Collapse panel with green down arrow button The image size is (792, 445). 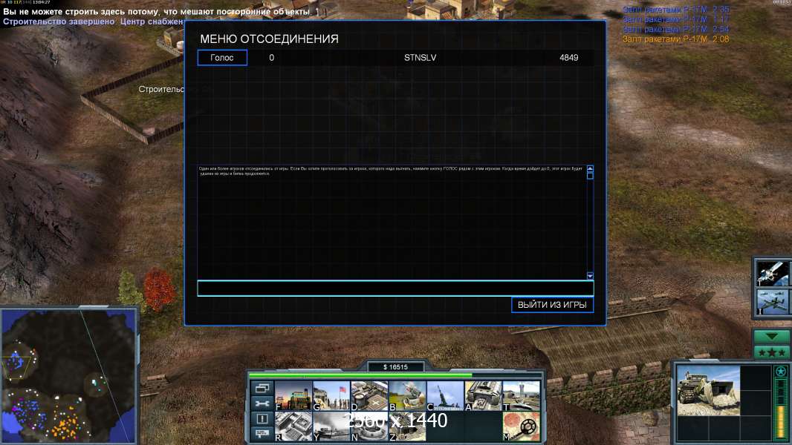tap(771, 337)
